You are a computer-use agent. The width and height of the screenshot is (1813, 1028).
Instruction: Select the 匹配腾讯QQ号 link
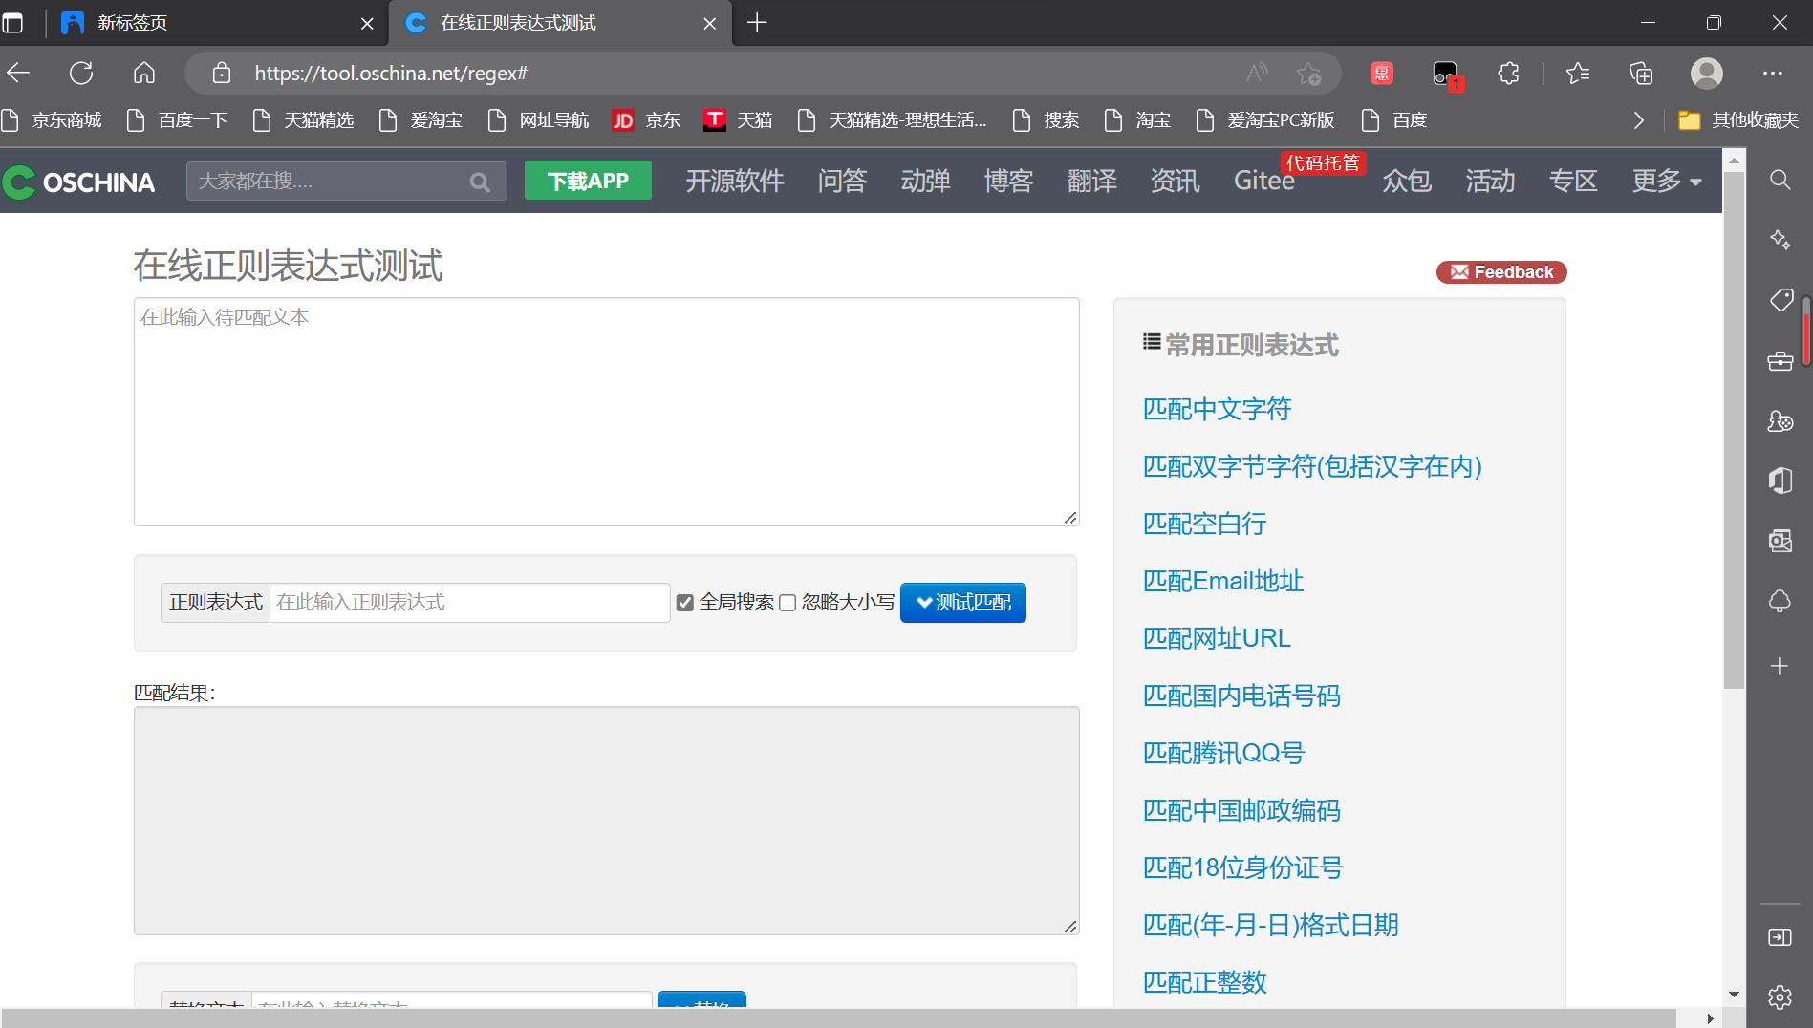[x=1223, y=753]
